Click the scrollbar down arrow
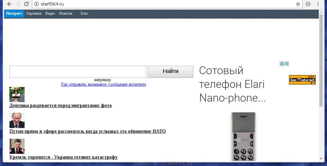The image size is (327, 166). pyautogui.click(x=321, y=159)
